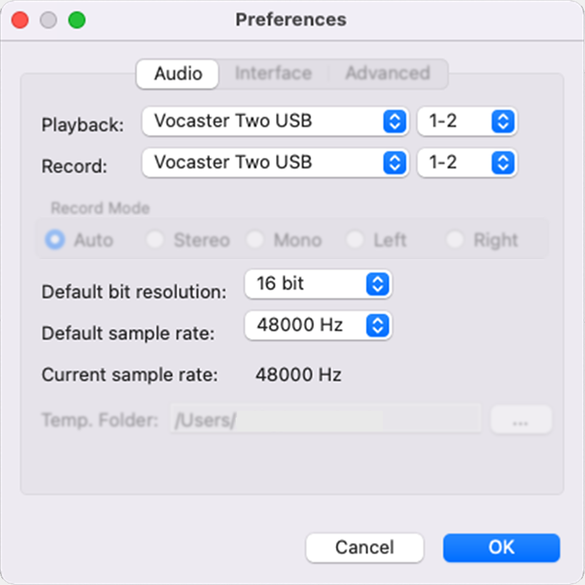Cancel the preferences dialog
The height and width of the screenshot is (585, 585).
[364, 547]
